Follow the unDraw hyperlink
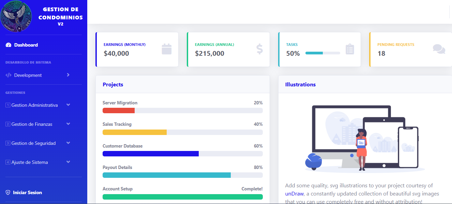 point(294,193)
